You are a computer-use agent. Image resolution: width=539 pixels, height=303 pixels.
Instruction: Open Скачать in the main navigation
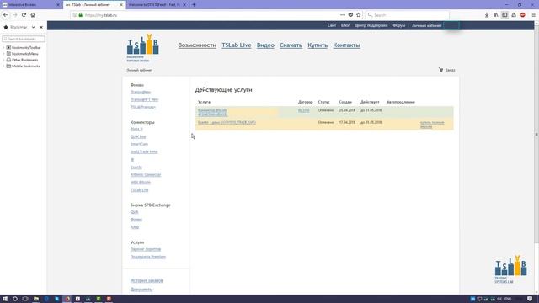point(291,45)
